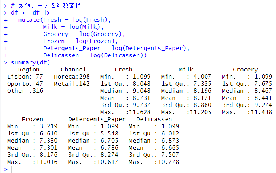This screenshot has height=173, width=276.
Task: Click the 'Delicassen' summary header
Action: click(154, 119)
